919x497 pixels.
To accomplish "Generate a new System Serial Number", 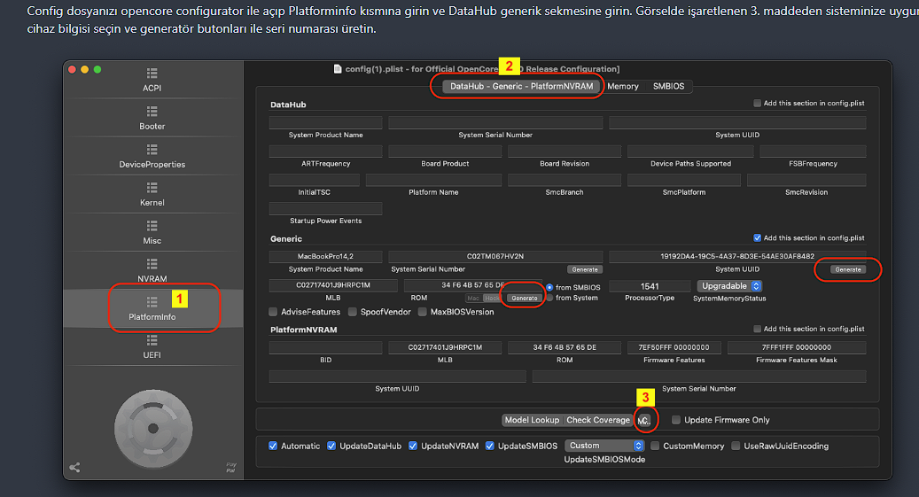I will click(585, 269).
